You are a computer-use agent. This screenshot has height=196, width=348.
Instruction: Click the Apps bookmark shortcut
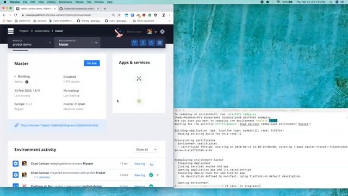tap(7, 21)
